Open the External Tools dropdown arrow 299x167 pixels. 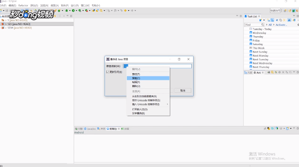point(90,11)
